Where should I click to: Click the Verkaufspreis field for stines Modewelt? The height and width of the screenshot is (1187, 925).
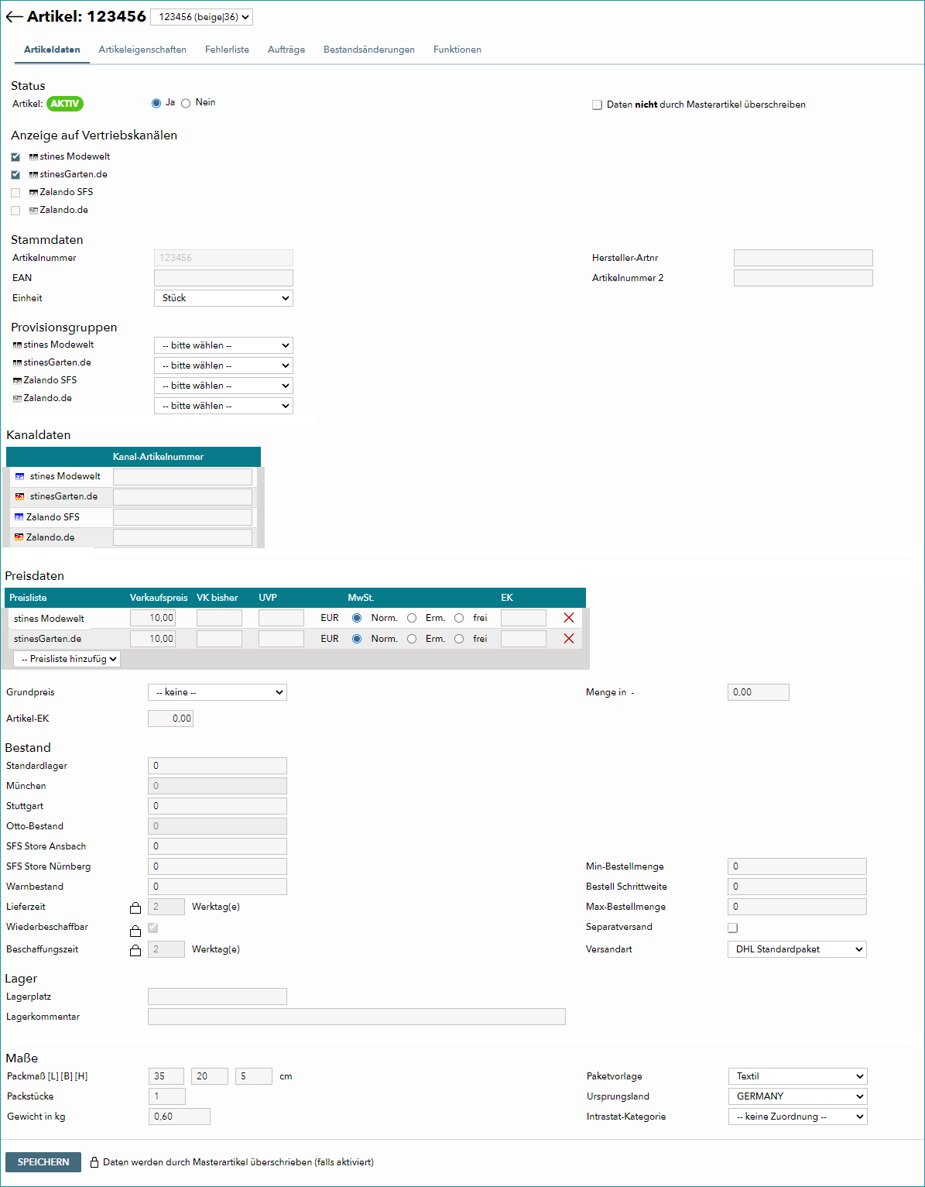click(x=153, y=618)
